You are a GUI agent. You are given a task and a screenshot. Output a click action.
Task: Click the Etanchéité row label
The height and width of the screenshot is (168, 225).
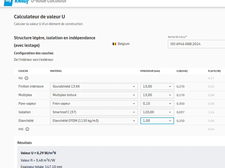pos(26,121)
